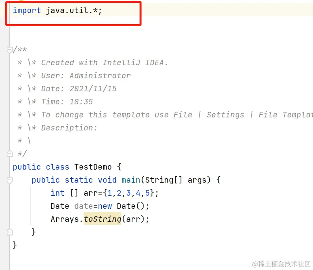Click the comment line 'Time: 18:35'
313x270 pixels.
coord(67,102)
